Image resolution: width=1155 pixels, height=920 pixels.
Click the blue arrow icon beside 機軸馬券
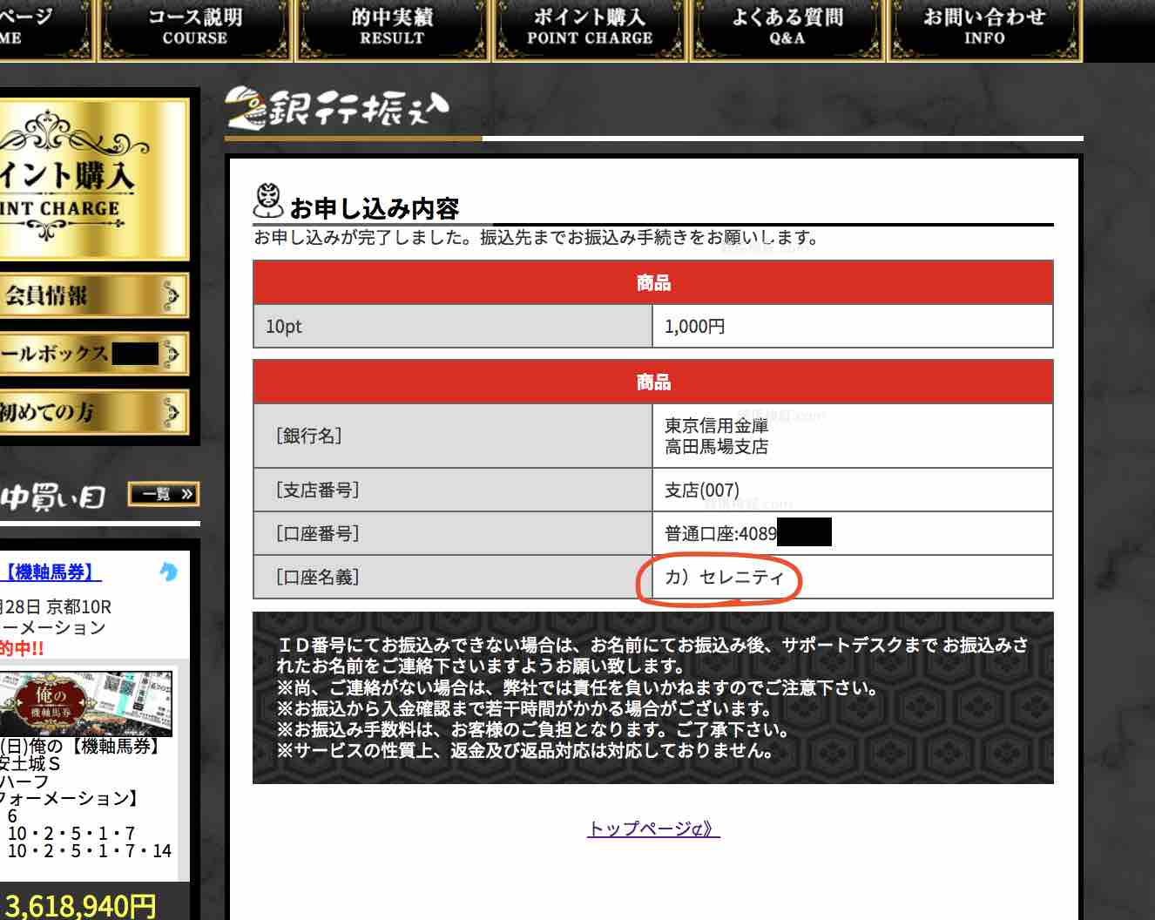169,572
